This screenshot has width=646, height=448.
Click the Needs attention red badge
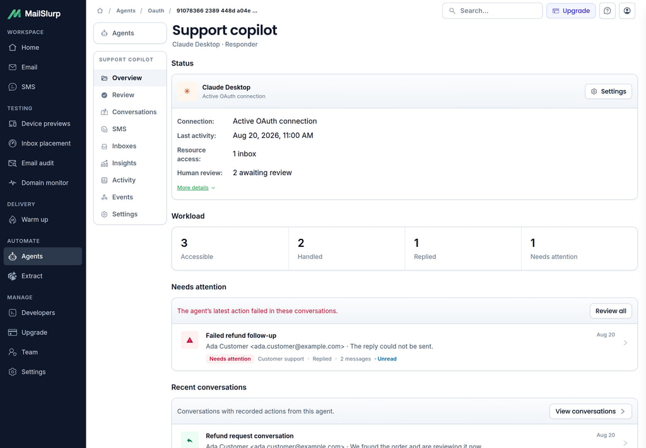click(230, 359)
